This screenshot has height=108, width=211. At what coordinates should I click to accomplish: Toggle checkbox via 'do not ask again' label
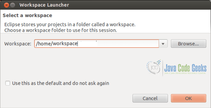91,83
